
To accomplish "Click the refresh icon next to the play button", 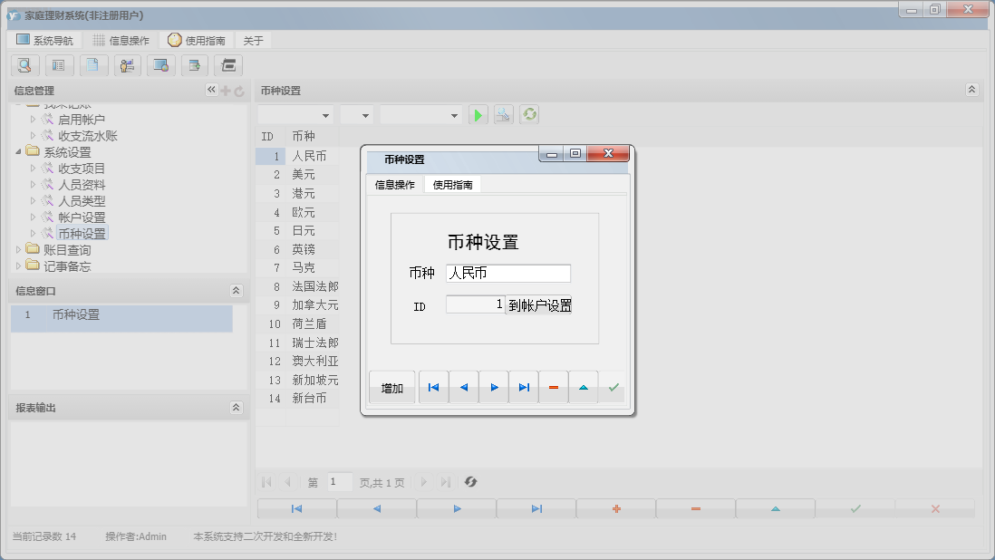I will 529,113.
